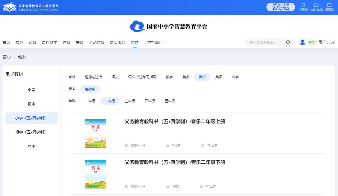Open the 课程教学 nav tab

pos(49,42)
